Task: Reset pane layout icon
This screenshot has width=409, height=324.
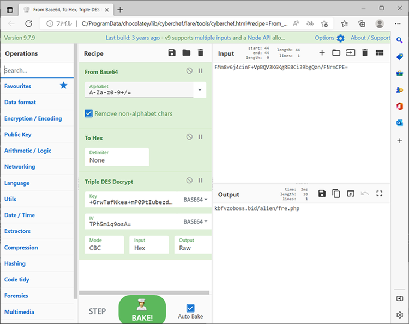Action: click(x=380, y=53)
